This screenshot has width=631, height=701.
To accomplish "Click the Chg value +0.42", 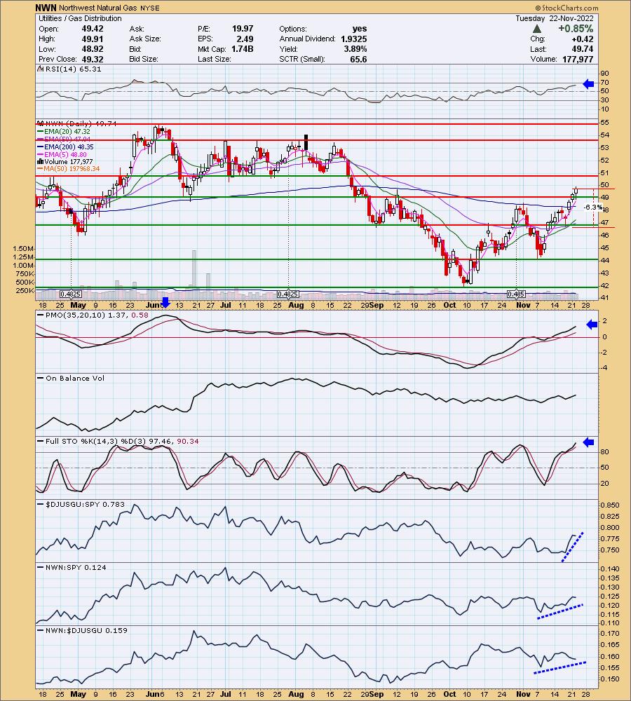I will 584,39.
